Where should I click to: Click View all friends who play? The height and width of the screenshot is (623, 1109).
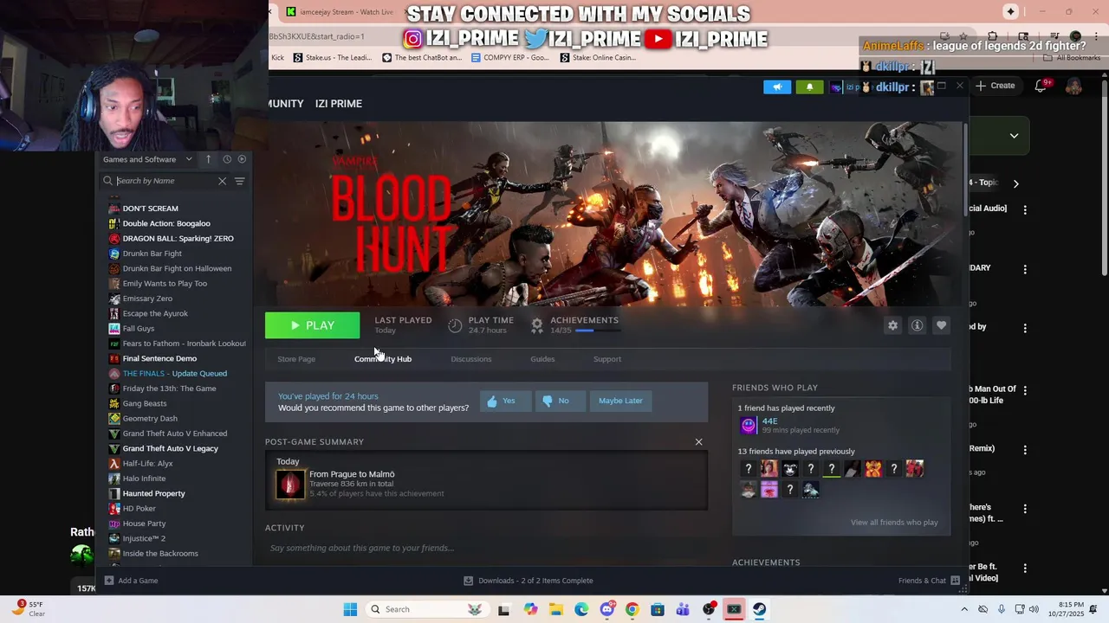894,523
